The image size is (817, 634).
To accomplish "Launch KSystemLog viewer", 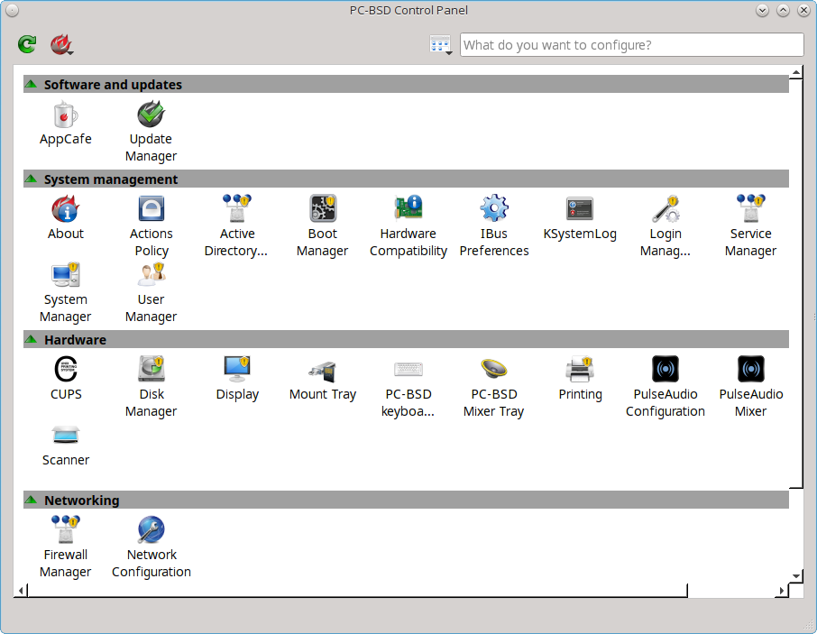I will 580,217.
